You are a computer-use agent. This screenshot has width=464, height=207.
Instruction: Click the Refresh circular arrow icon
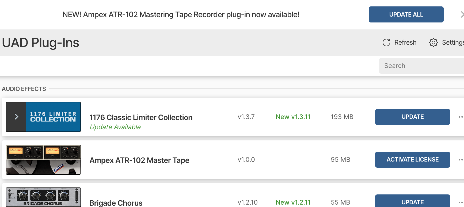coord(386,43)
